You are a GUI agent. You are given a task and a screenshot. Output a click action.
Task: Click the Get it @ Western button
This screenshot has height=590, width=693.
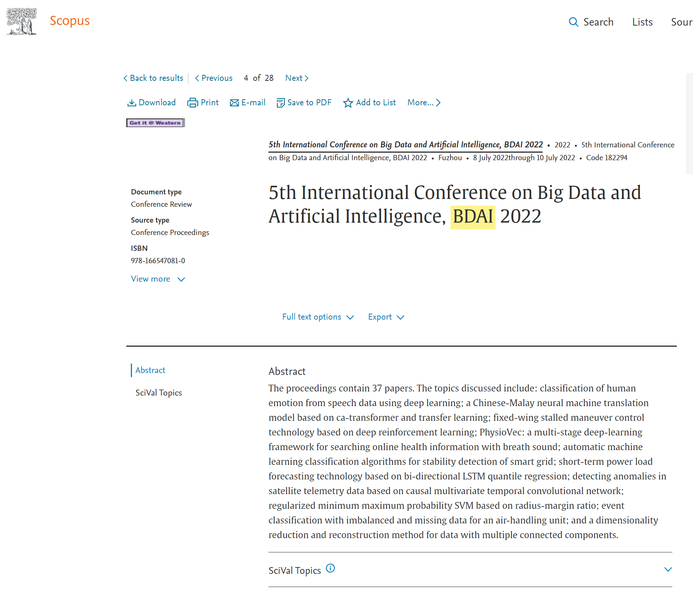pyautogui.click(x=155, y=123)
